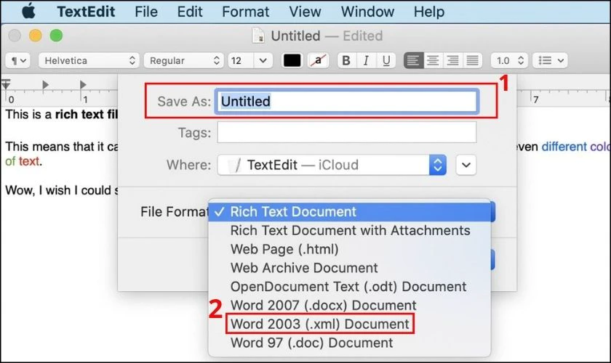The height and width of the screenshot is (363, 611).
Task: Choose OpenDocument Text (.odt) Document
Action: (x=350, y=286)
